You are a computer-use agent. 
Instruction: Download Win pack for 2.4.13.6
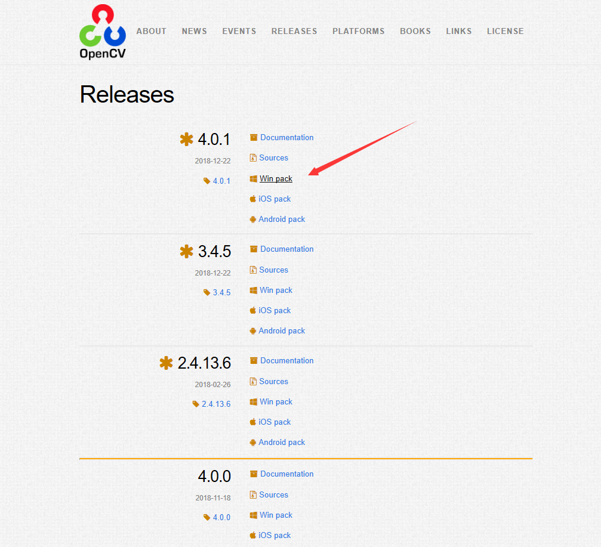tap(276, 401)
